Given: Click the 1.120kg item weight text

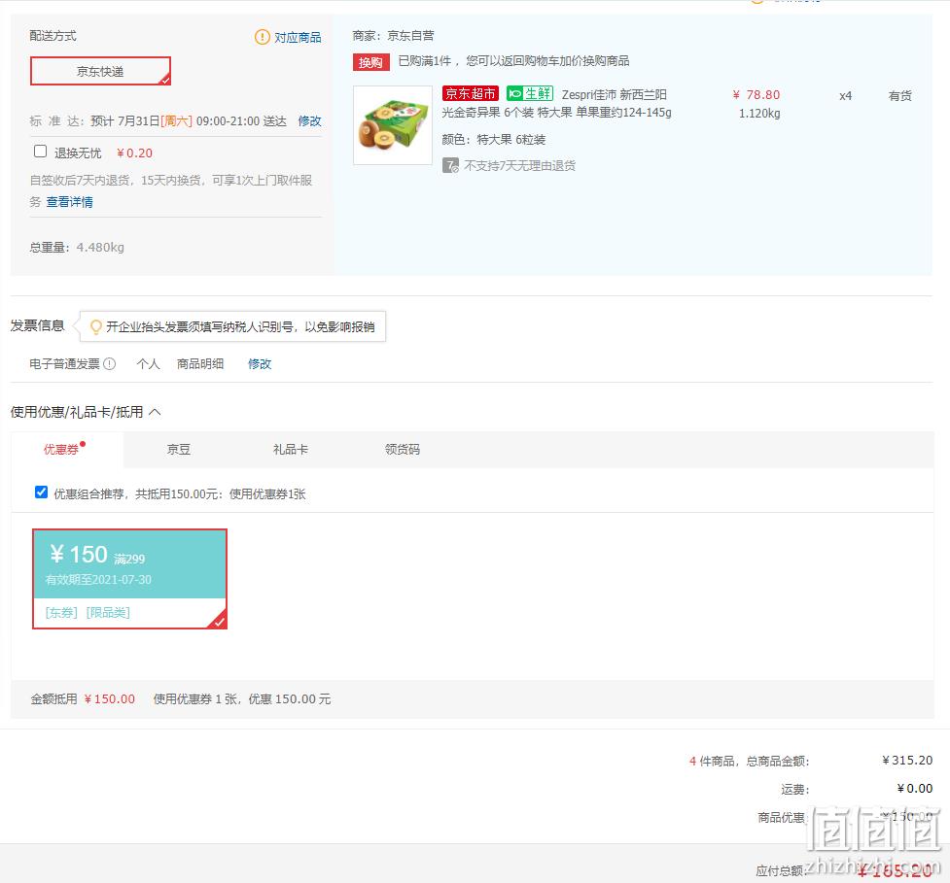Looking at the screenshot, I should click(x=759, y=114).
